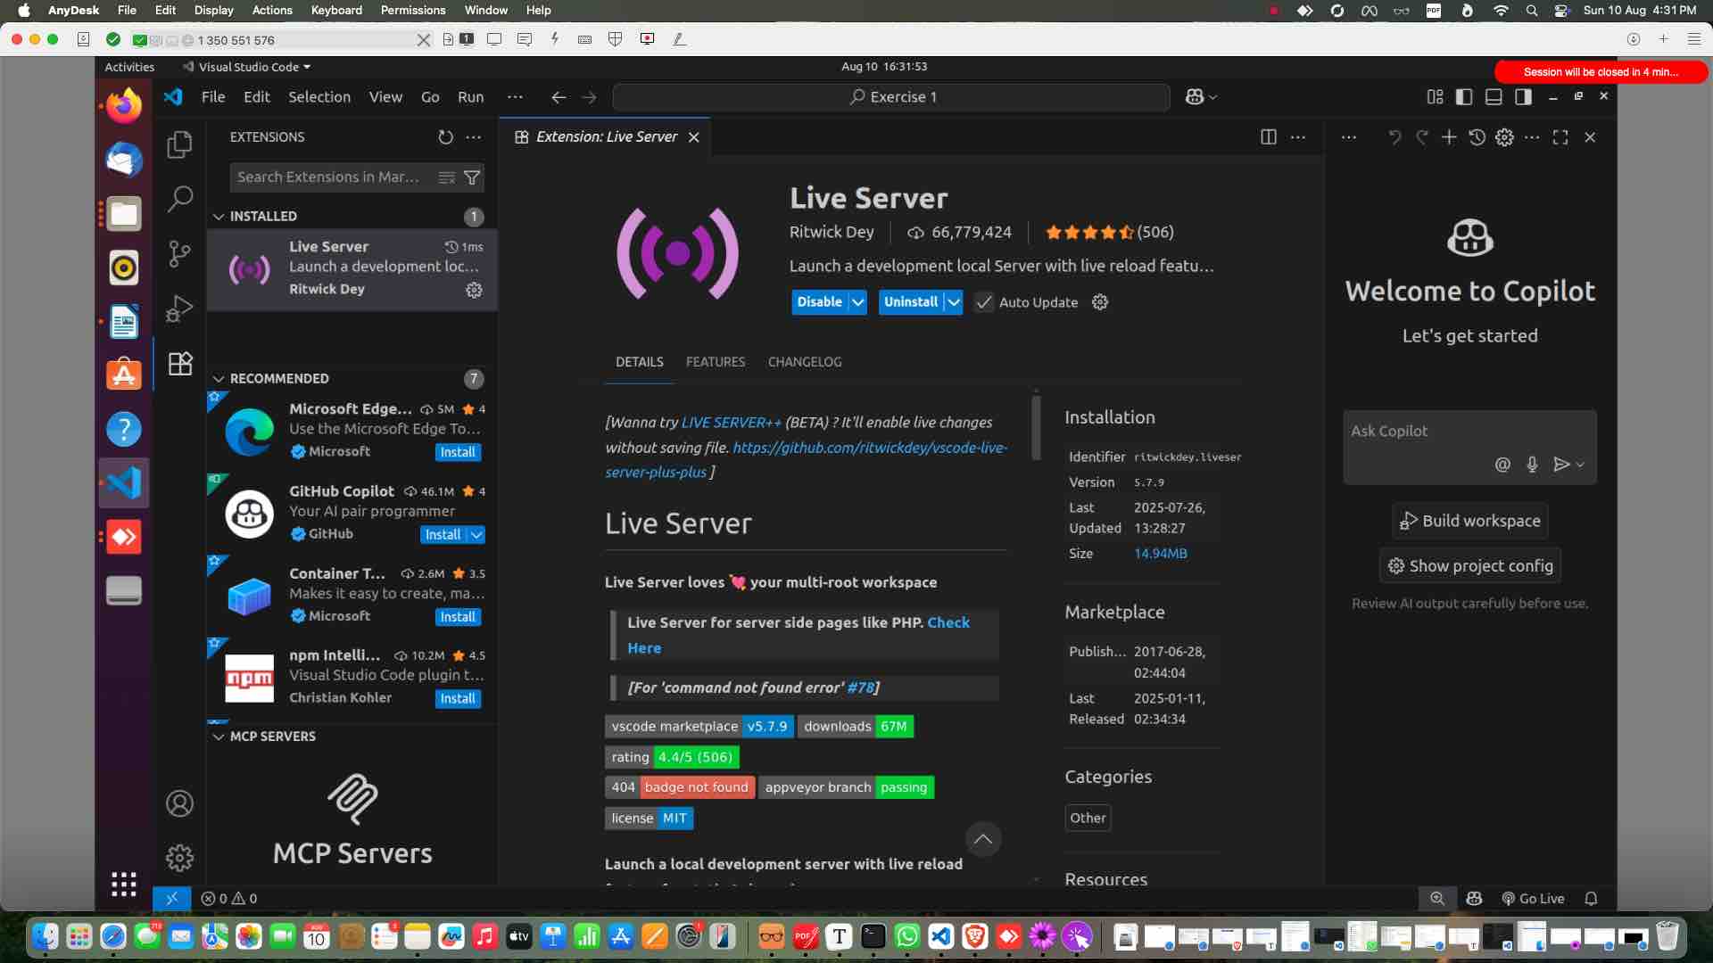Refresh the extensions list

point(446,137)
